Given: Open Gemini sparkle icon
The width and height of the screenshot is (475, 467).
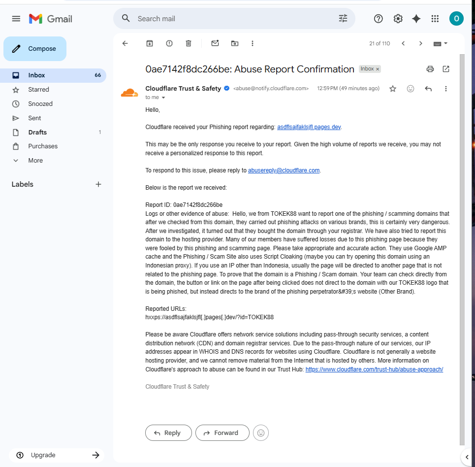Looking at the screenshot, I should [x=416, y=19].
